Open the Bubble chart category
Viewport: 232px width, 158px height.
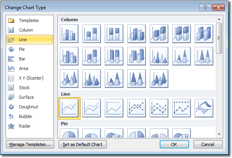click(30, 116)
